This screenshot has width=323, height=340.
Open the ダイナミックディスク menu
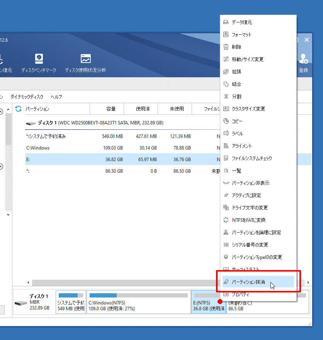[27, 97]
